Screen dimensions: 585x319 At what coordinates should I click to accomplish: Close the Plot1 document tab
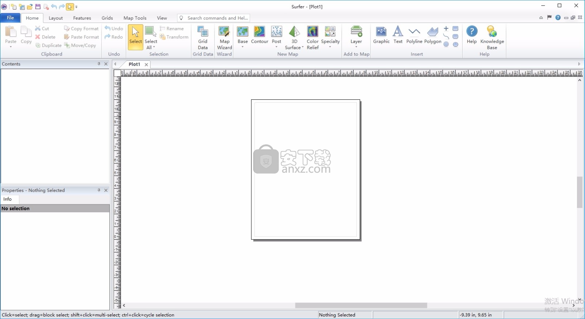pos(146,64)
